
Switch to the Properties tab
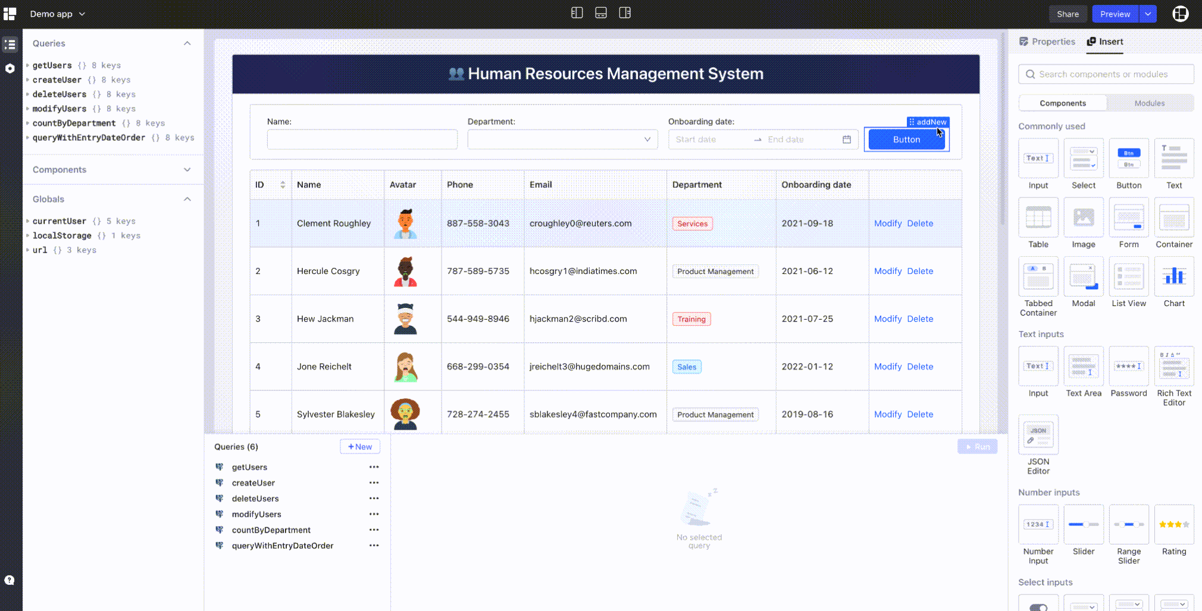(1053, 41)
